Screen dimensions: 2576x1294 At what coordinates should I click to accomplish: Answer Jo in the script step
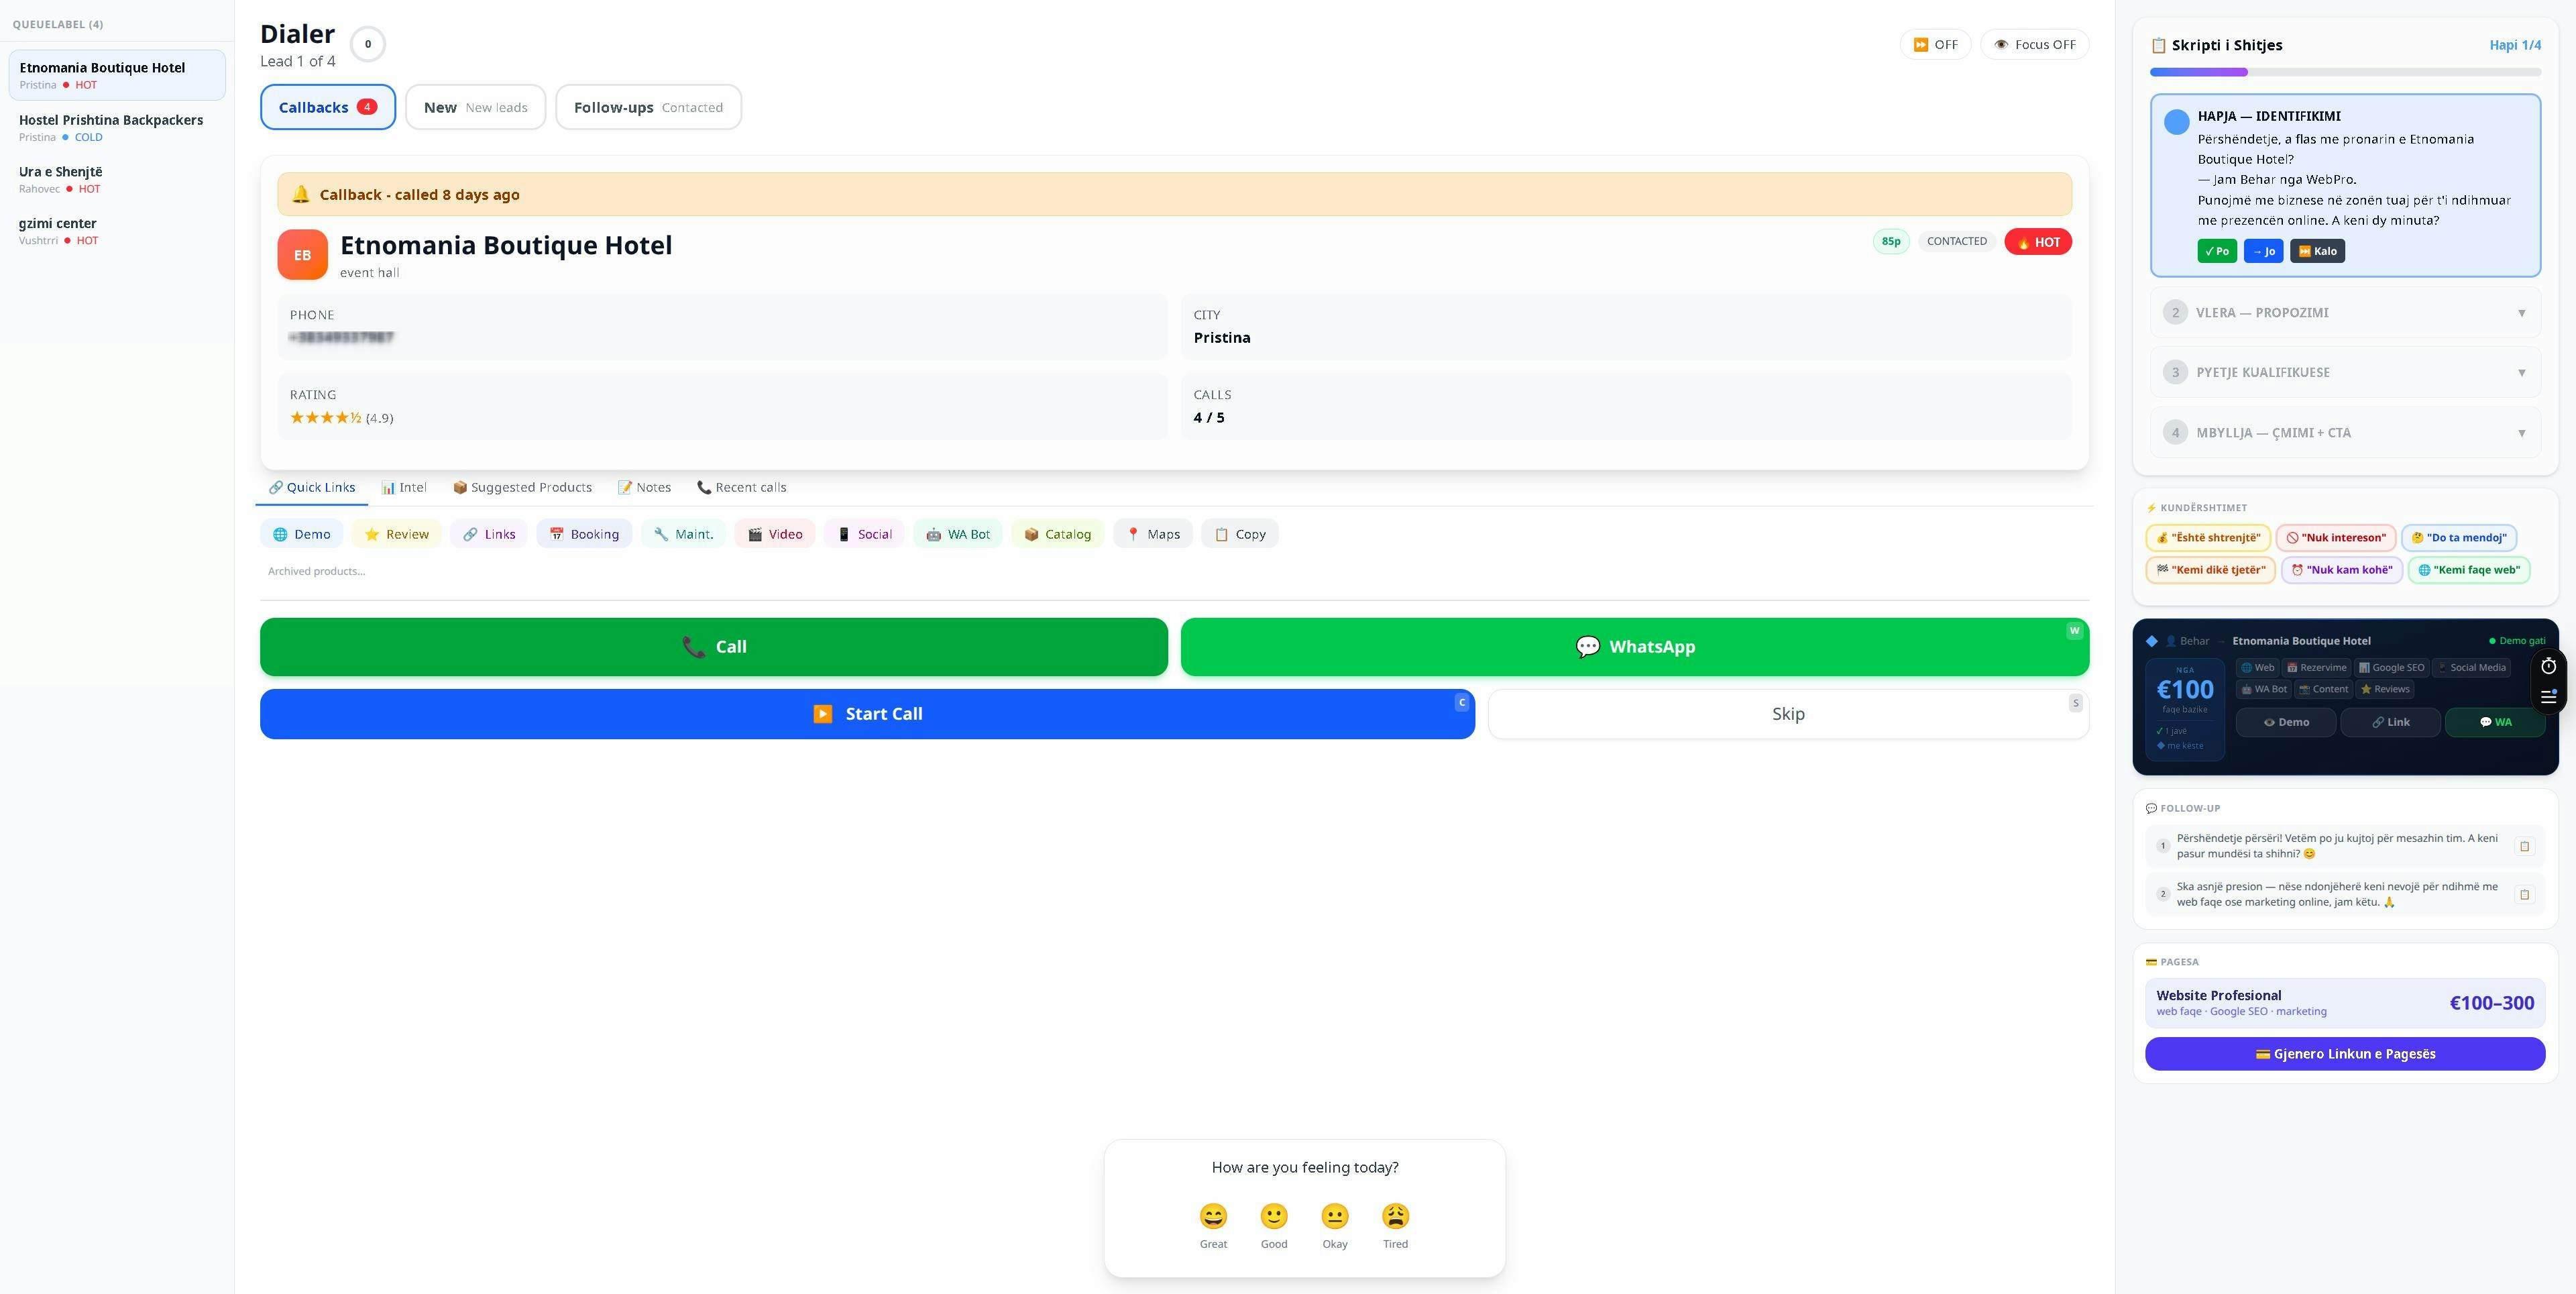2263,251
